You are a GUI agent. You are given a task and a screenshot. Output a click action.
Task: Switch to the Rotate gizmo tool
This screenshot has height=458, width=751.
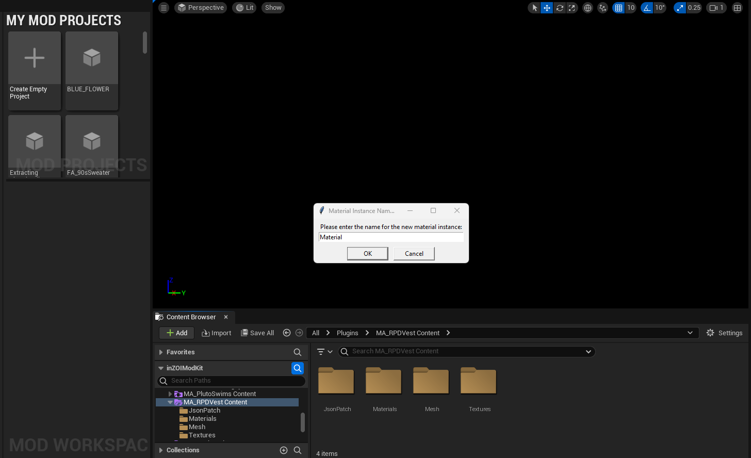(x=559, y=8)
